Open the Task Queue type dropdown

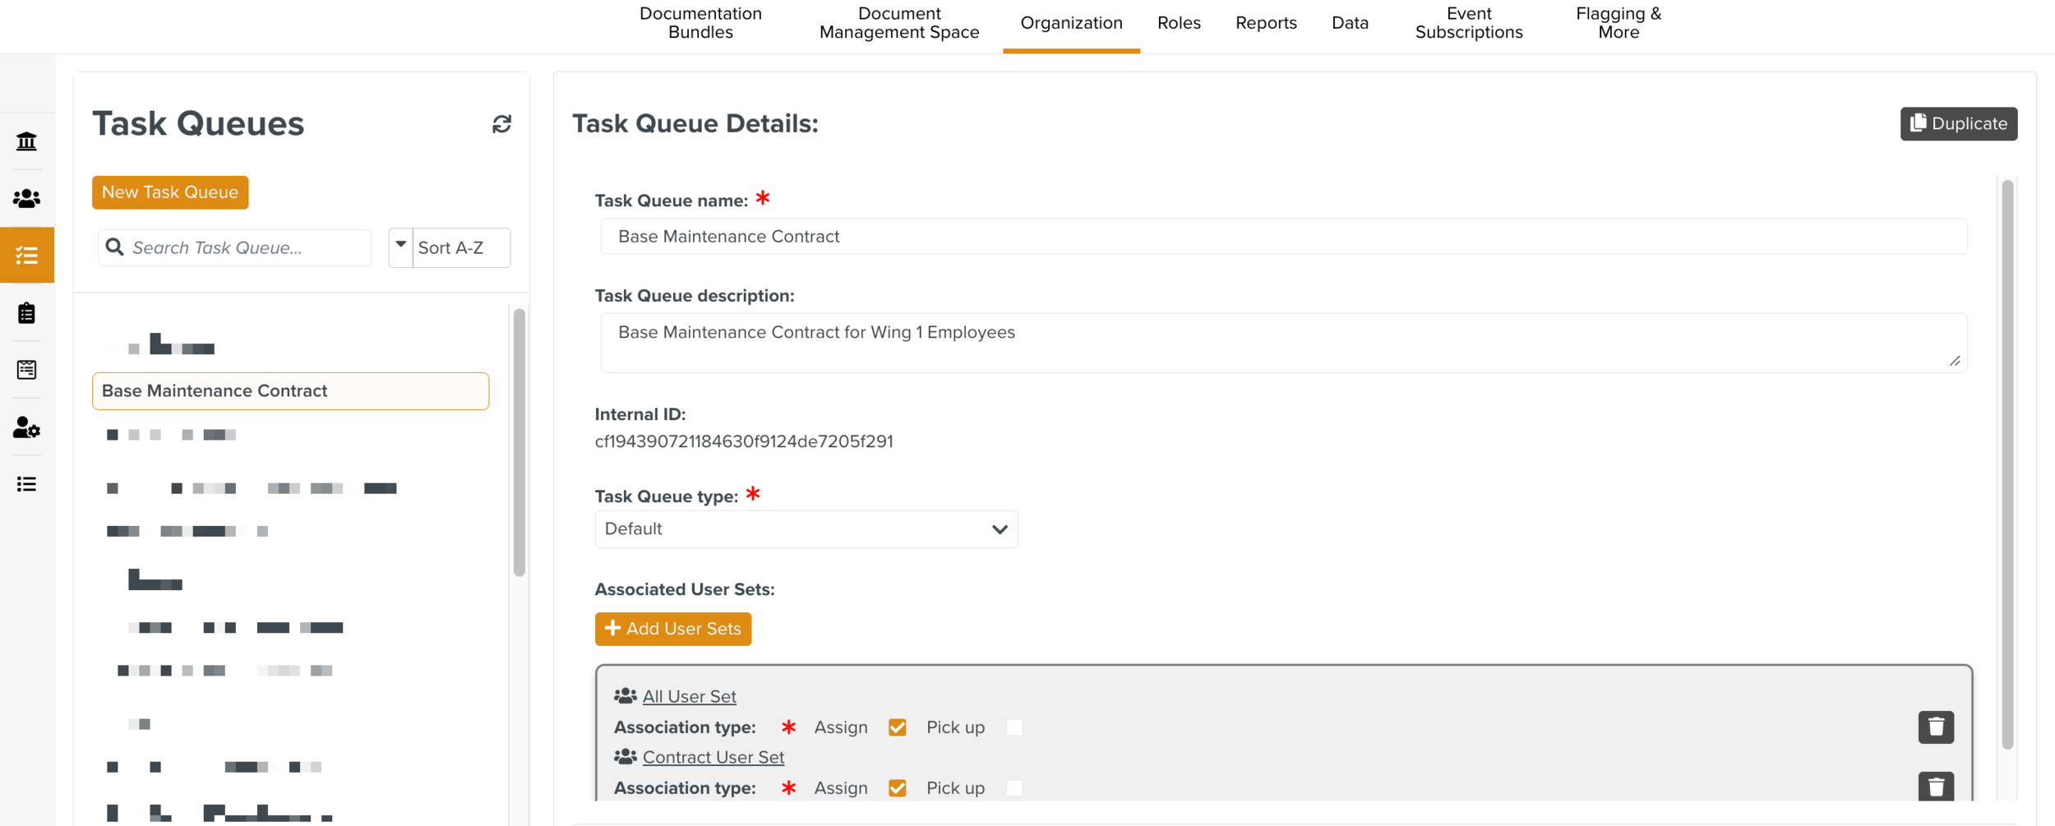pos(806,529)
